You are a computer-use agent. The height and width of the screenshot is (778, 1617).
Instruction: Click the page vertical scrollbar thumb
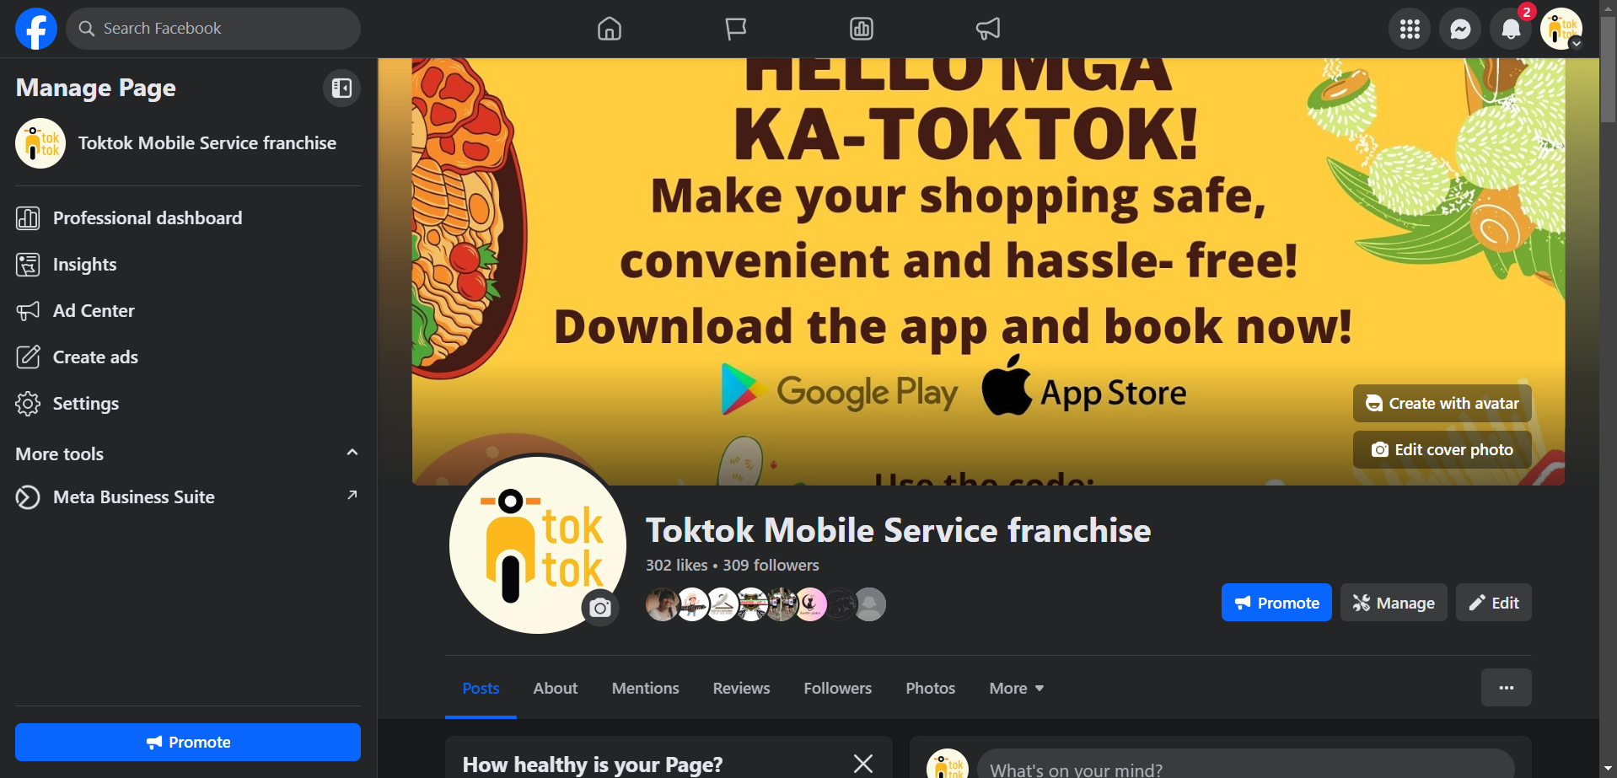click(1609, 72)
